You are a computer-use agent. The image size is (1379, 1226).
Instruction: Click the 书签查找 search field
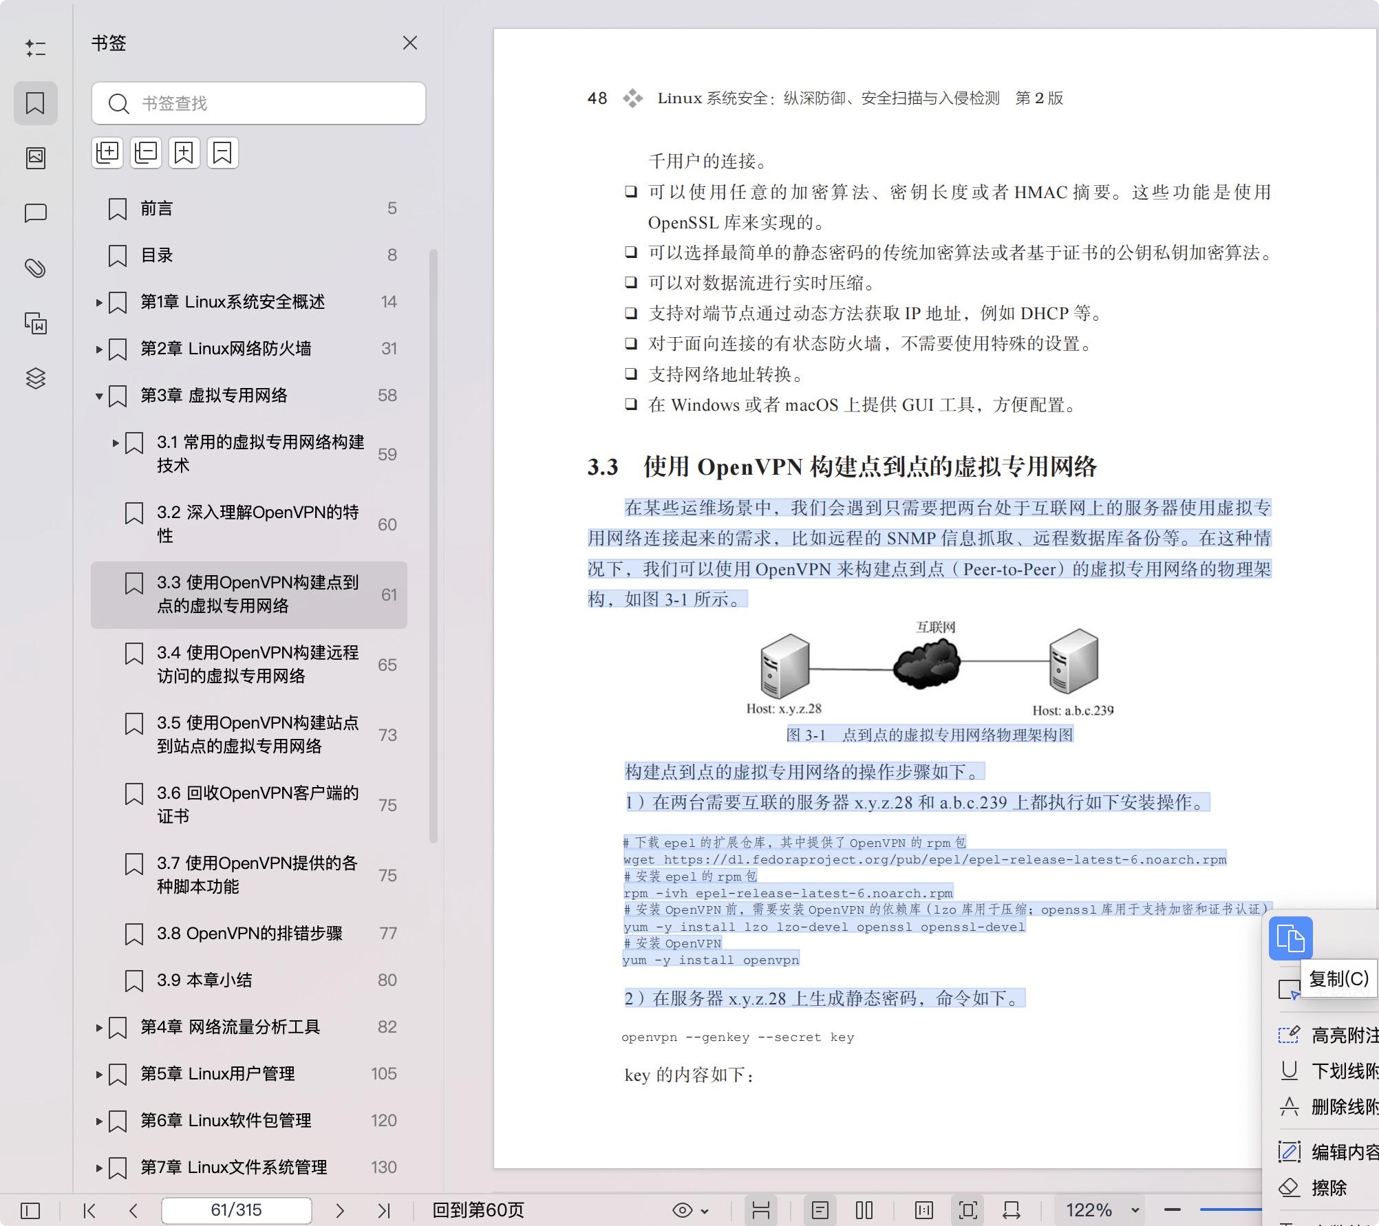[258, 103]
